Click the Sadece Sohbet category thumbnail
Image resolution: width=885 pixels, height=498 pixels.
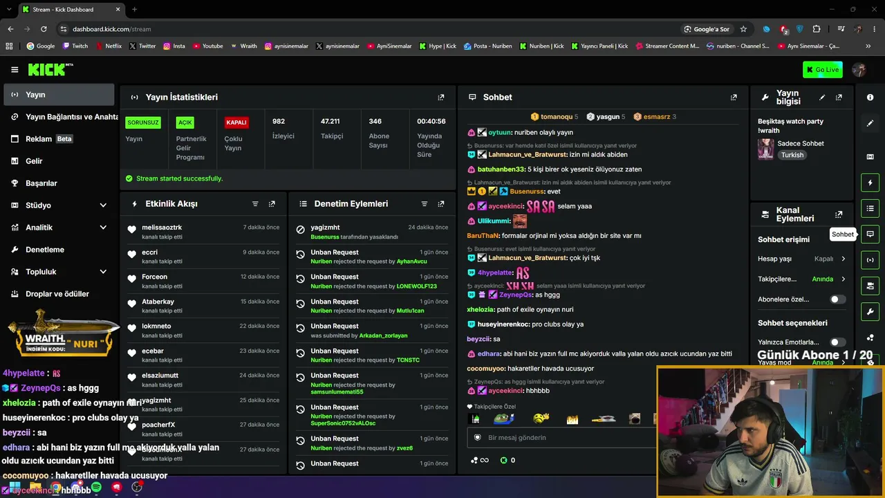pos(766,149)
